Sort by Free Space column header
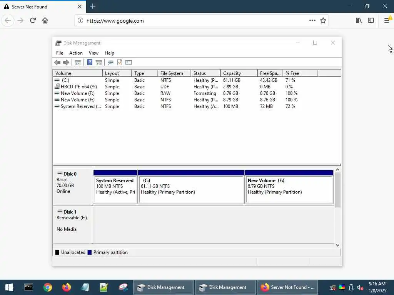 coord(270,73)
